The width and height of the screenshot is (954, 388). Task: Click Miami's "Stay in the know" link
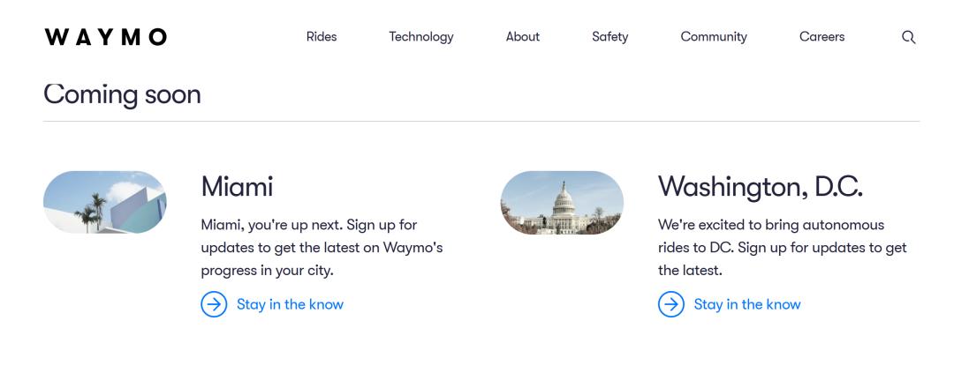click(290, 304)
